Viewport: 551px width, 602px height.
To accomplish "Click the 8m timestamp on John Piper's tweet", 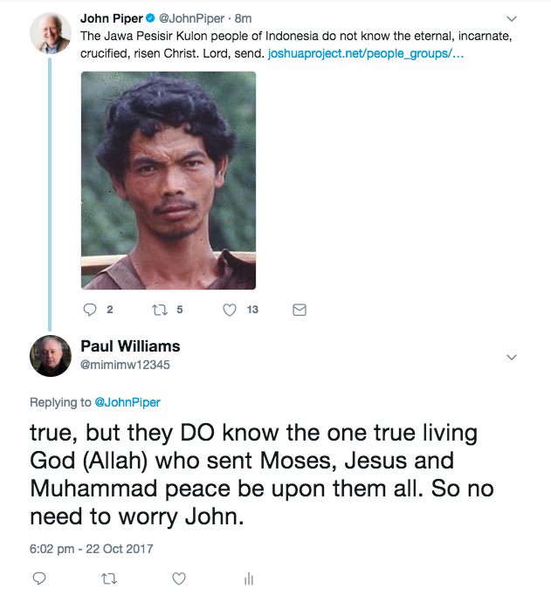I will [243, 18].
